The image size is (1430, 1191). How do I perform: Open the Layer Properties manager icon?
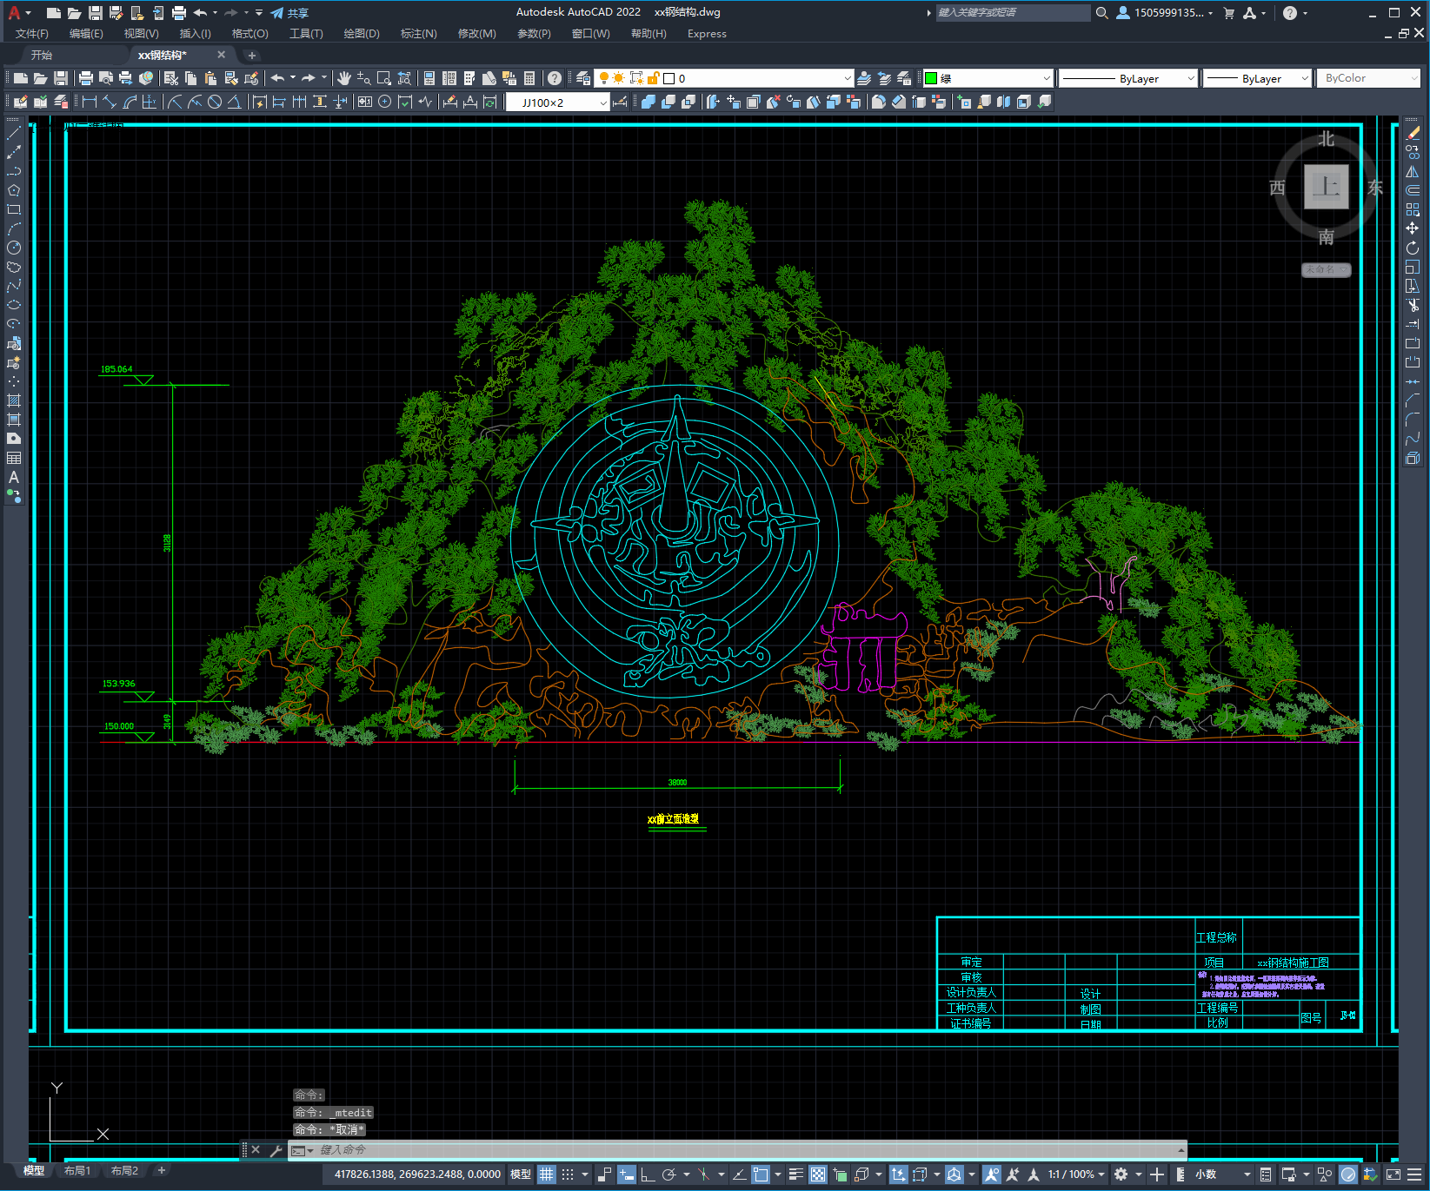(x=583, y=78)
